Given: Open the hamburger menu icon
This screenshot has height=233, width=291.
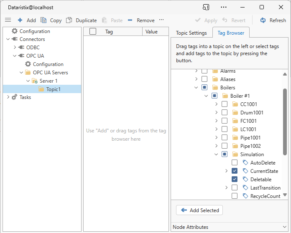Looking at the screenshot, I should point(8,20).
